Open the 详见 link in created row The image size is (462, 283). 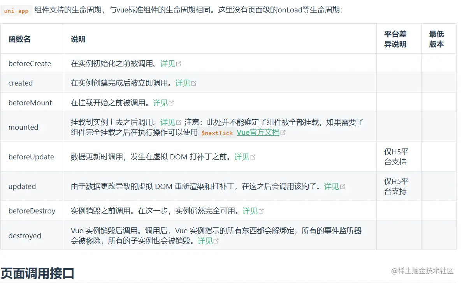tap(186, 83)
